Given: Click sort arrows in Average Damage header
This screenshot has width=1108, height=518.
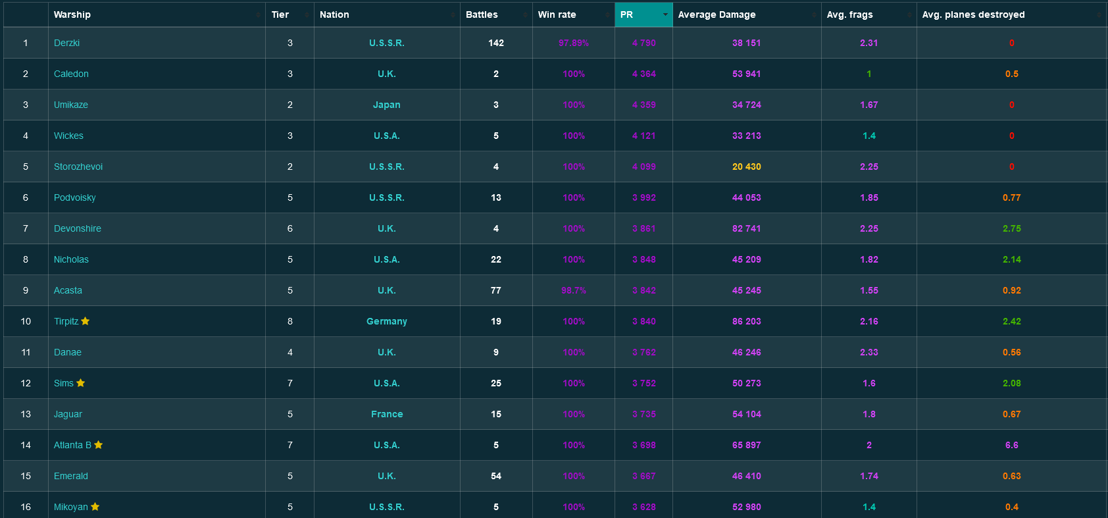Looking at the screenshot, I should 814,14.
